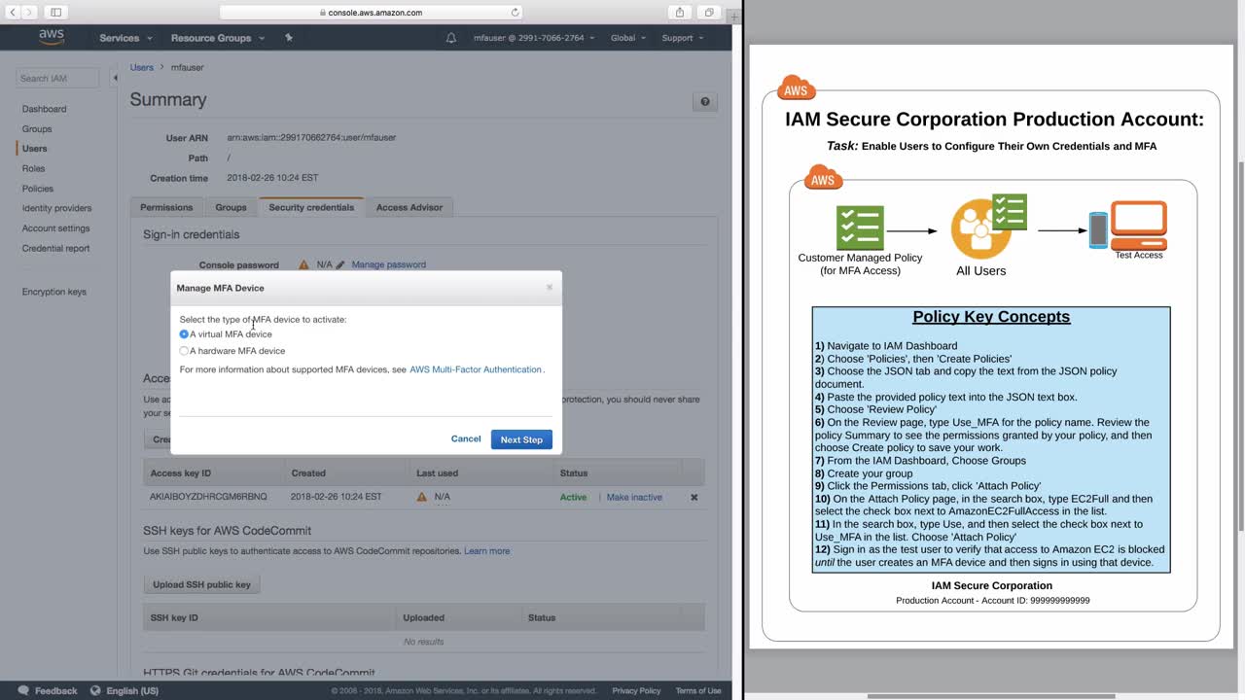Image resolution: width=1245 pixels, height=700 pixels.
Task: Open the Privacy Policy footer link
Action: pos(636,690)
